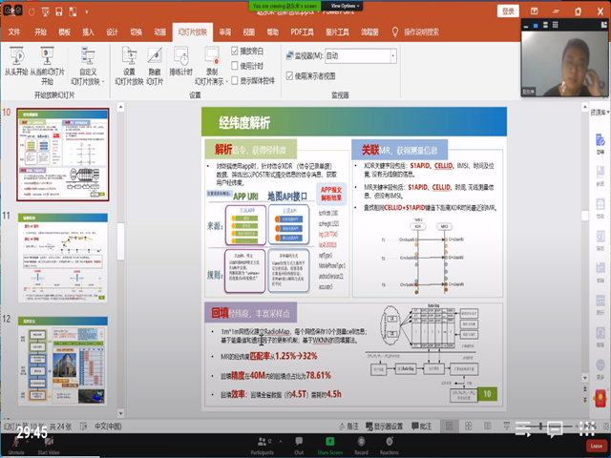Click the red Leave button
This screenshot has height=458, width=611.
596,445
